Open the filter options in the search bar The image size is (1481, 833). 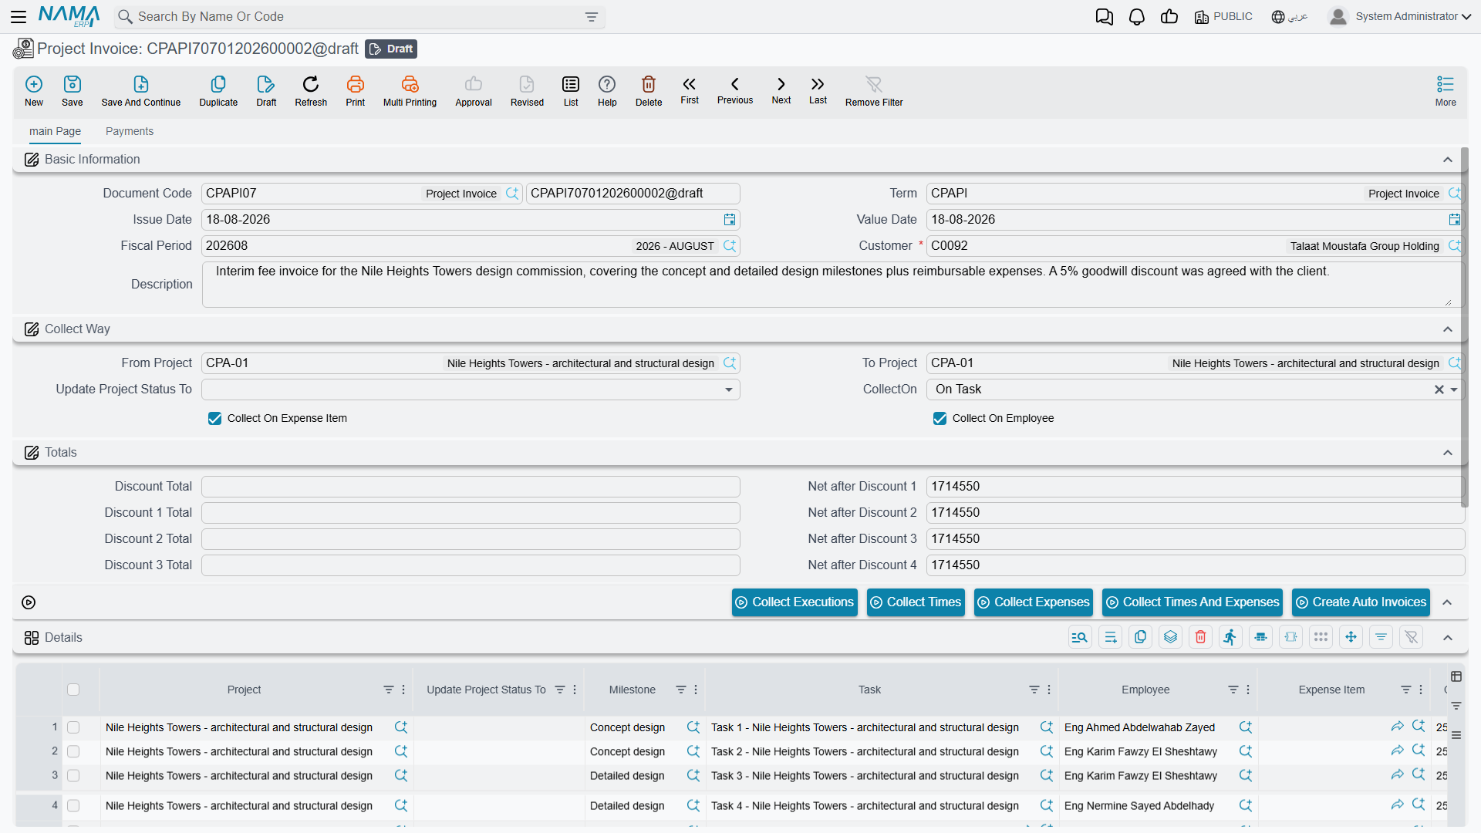pos(592,17)
